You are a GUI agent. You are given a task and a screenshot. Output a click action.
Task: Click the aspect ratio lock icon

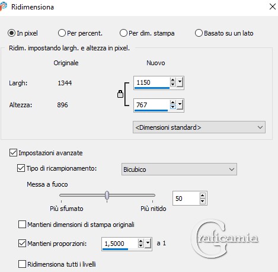(x=120, y=94)
